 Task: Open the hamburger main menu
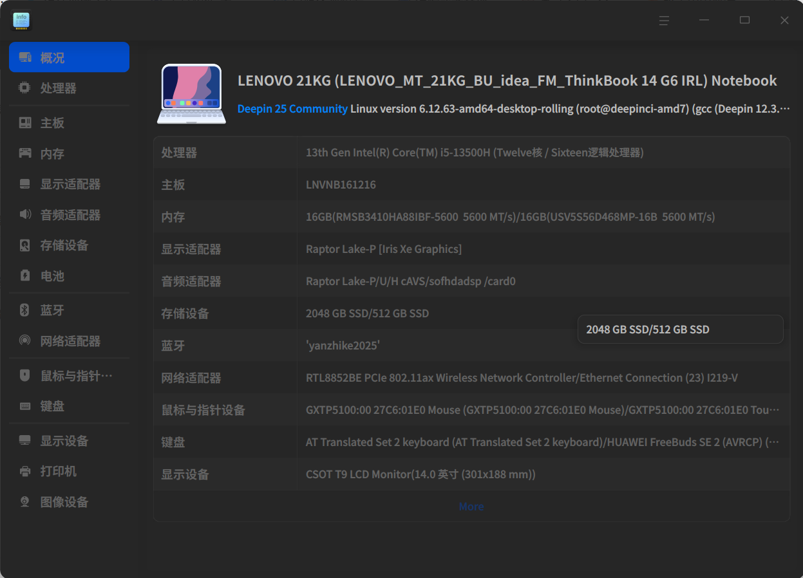(x=664, y=21)
